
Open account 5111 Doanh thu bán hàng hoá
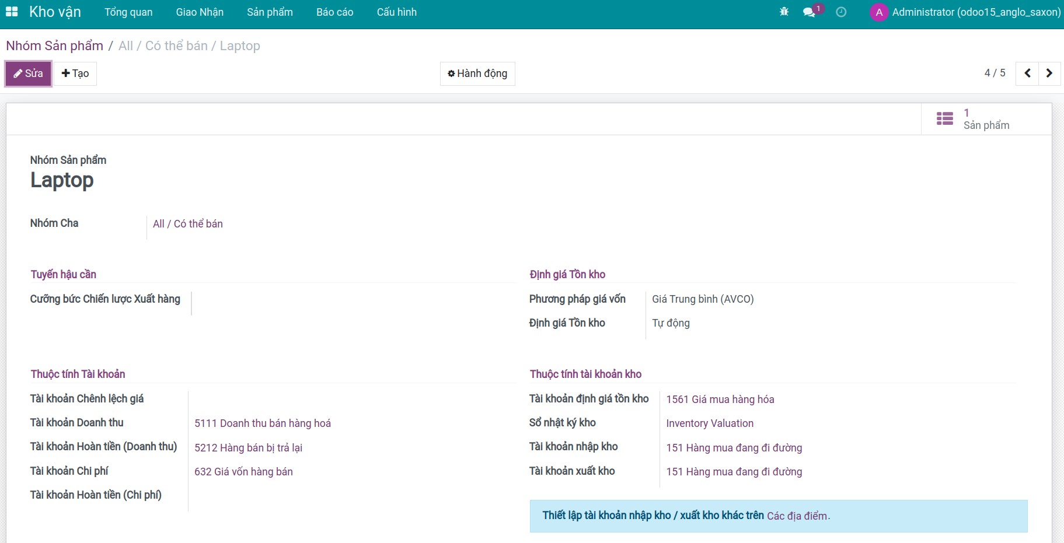(262, 423)
